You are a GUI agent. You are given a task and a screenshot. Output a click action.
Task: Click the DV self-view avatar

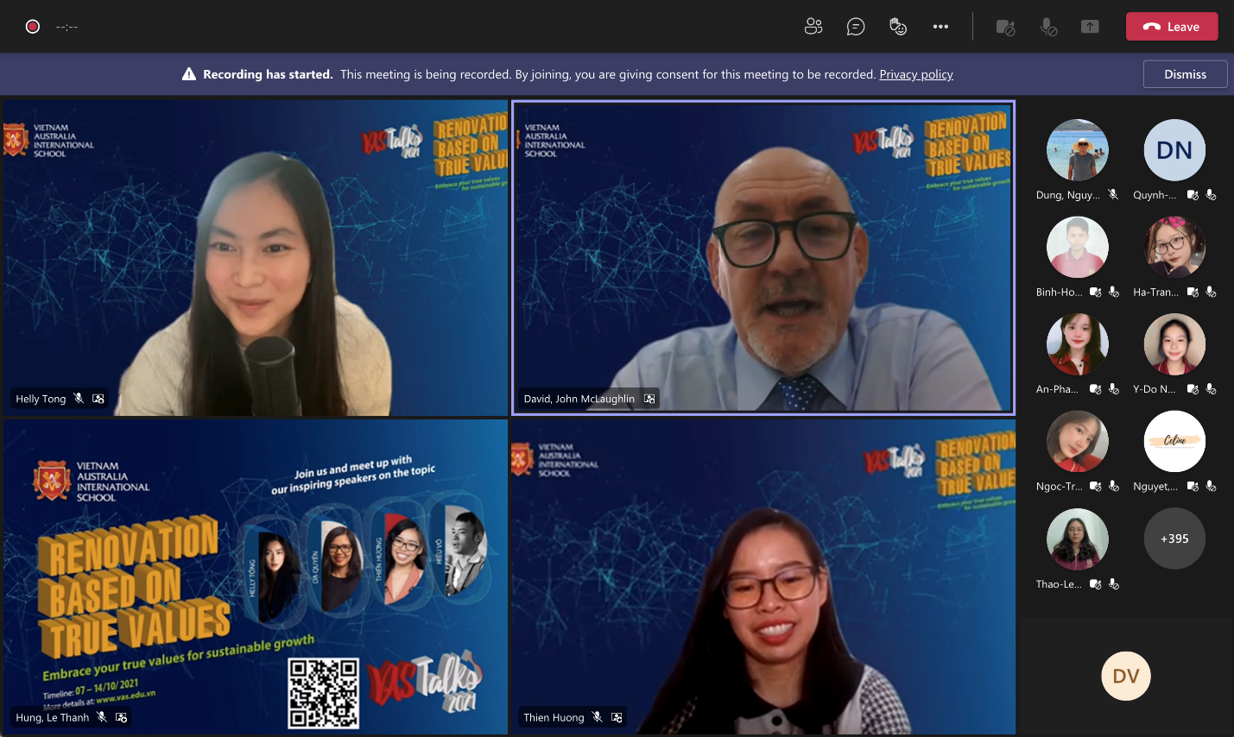pyautogui.click(x=1125, y=677)
